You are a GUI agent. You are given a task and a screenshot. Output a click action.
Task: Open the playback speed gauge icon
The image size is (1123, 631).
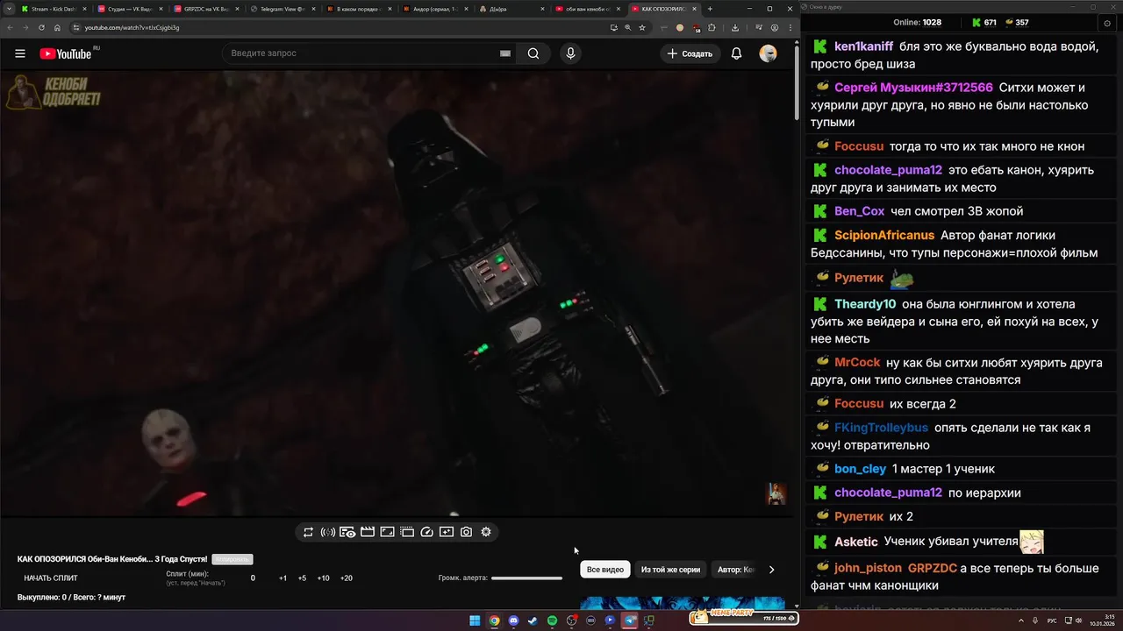click(427, 532)
